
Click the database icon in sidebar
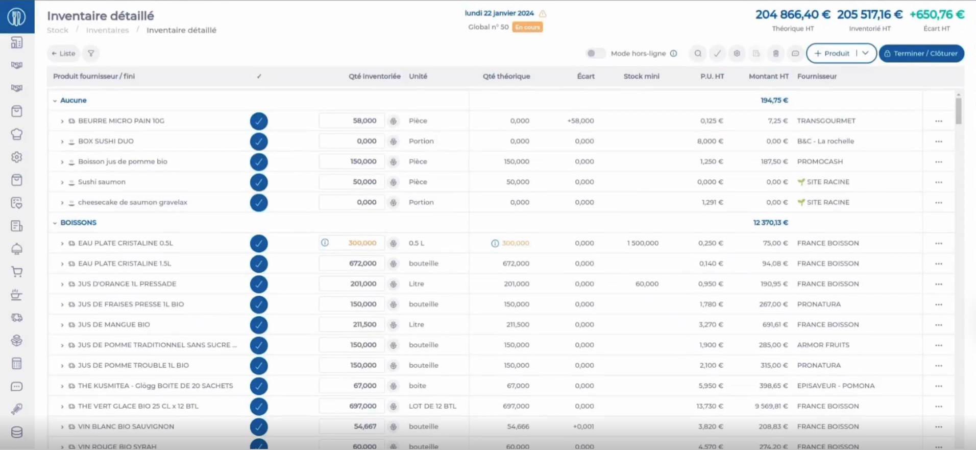pyautogui.click(x=17, y=432)
